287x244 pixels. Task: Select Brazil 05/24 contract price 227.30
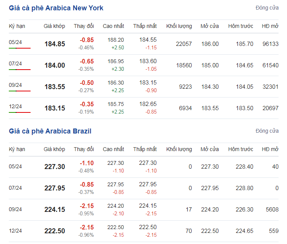click(x=54, y=167)
